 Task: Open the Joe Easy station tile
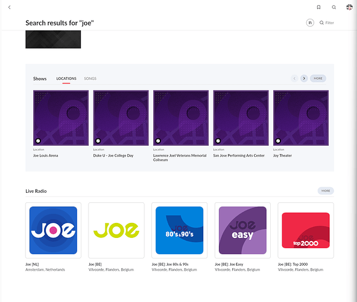[242, 230]
